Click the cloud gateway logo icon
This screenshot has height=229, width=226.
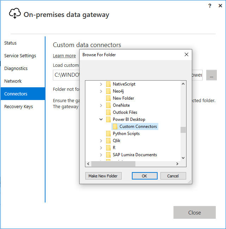(14, 14)
